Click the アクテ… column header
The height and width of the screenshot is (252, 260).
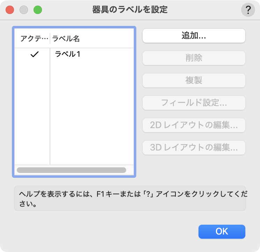coord(33,38)
